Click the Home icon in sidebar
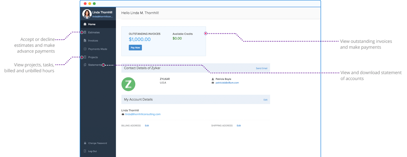Screen dimensions: 407x157 (85, 24)
